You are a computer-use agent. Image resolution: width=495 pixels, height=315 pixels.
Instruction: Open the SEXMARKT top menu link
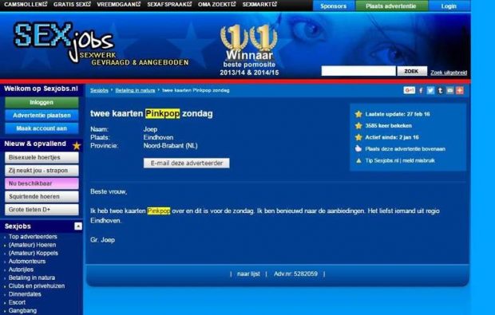coord(259,4)
